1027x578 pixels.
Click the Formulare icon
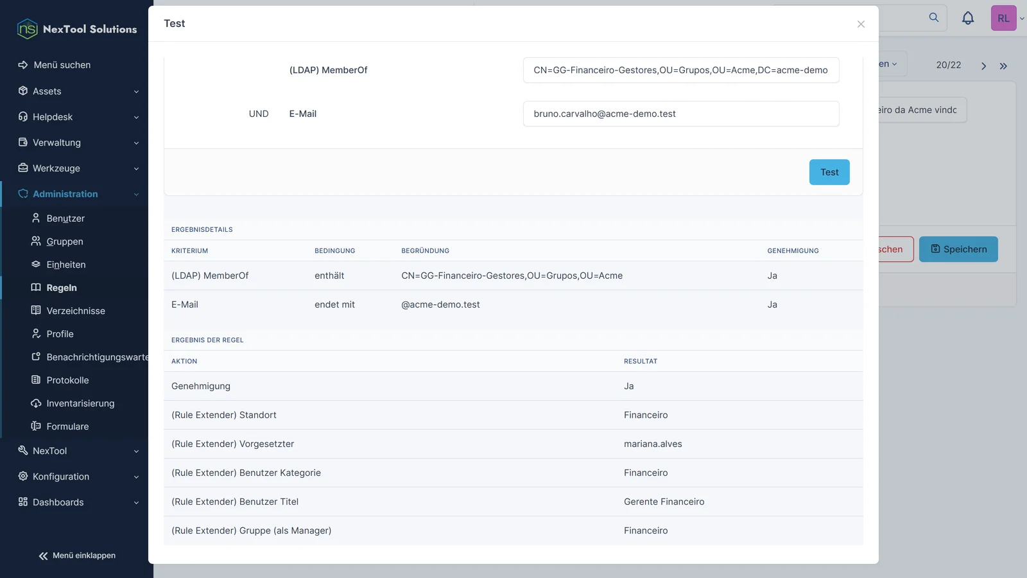click(x=36, y=426)
